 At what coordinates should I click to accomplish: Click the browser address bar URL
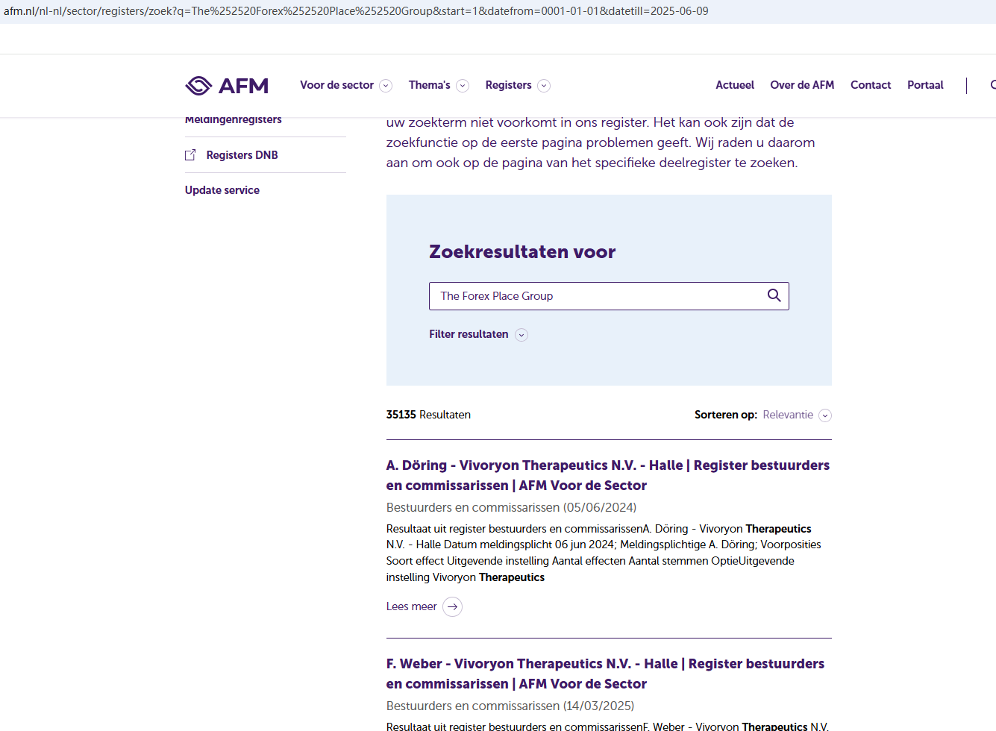[356, 11]
